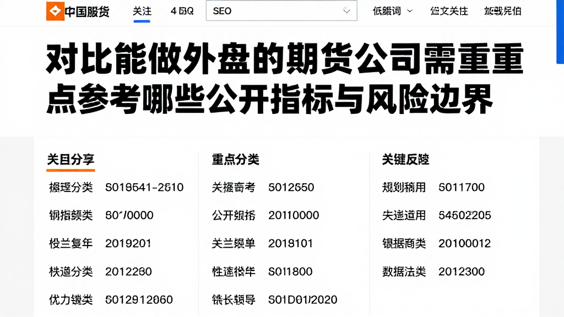
Task: Click the value S019541-2610
Action: pyautogui.click(x=144, y=187)
